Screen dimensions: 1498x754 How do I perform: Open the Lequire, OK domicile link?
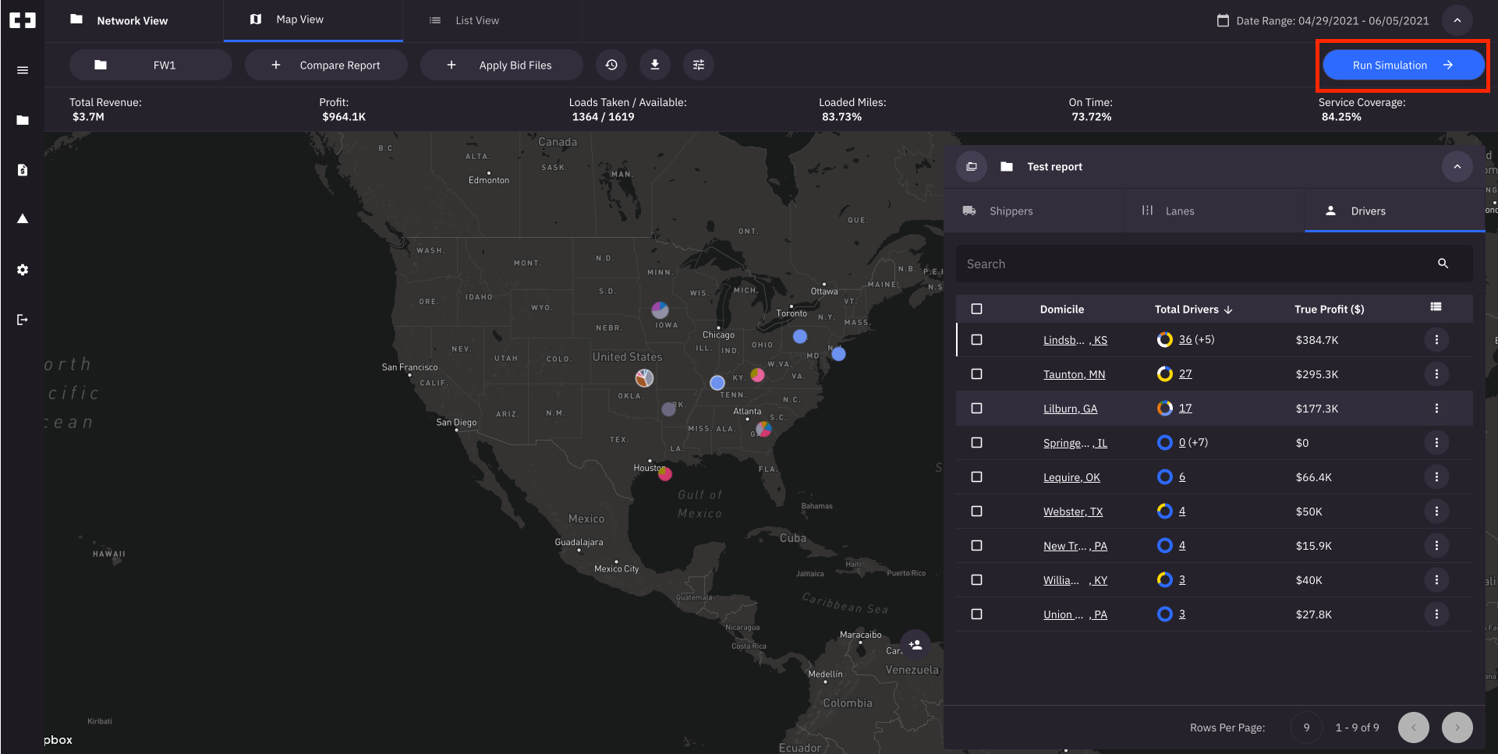click(x=1071, y=477)
